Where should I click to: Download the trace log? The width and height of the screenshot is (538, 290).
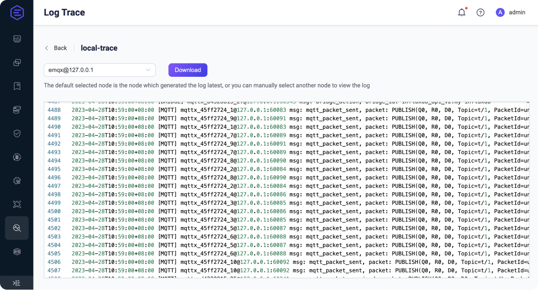pyautogui.click(x=188, y=70)
